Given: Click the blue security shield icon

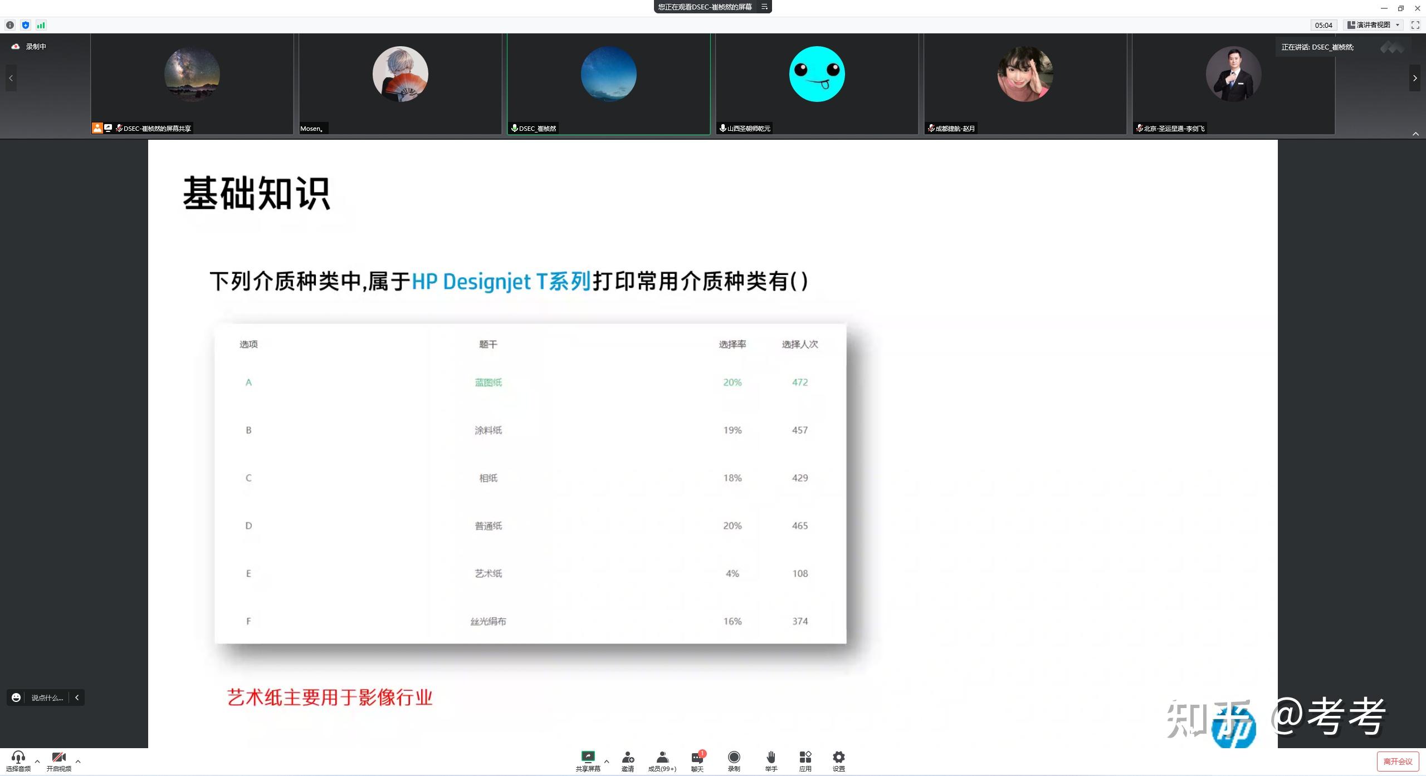Looking at the screenshot, I should (26, 25).
